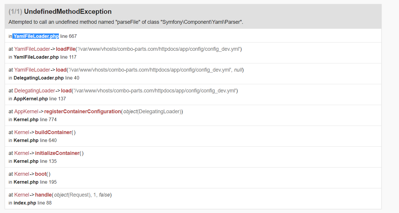Click the loadFile method name
The height and width of the screenshot is (213, 399).
pyautogui.click(x=66, y=49)
